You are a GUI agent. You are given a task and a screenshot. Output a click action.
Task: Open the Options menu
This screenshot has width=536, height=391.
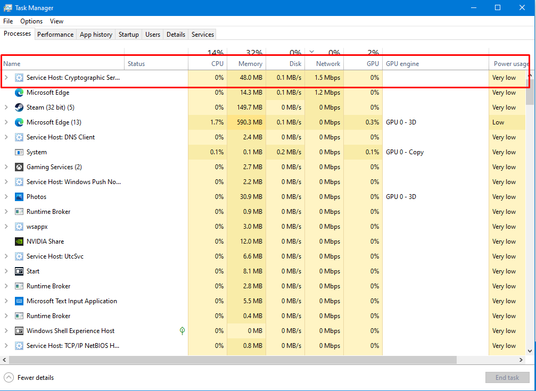[x=31, y=21]
